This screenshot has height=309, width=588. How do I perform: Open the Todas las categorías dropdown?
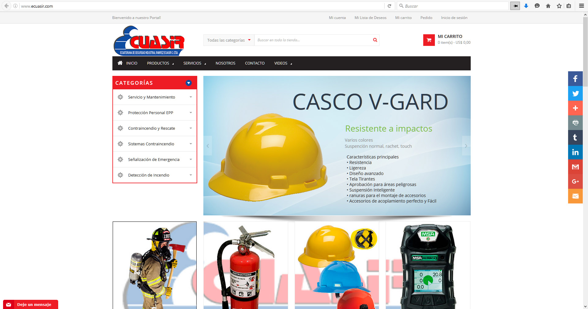point(229,40)
